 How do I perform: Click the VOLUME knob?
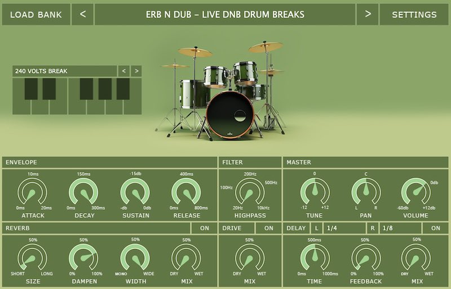tap(416, 192)
